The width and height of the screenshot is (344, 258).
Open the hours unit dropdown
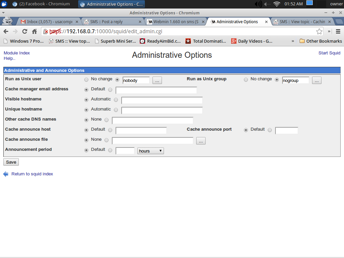pyautogui.click(x=150, y=151)
